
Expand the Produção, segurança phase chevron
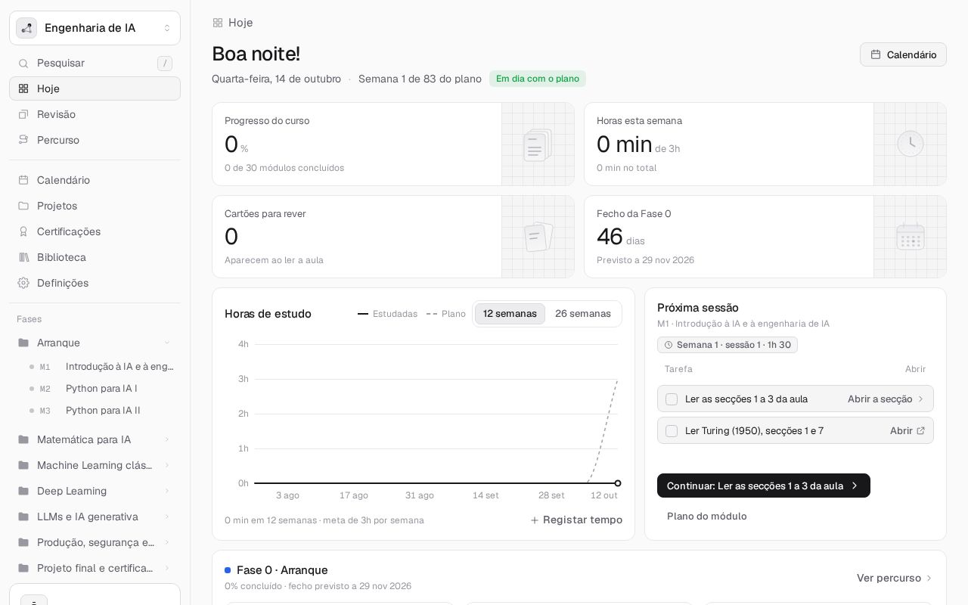(167, 542)
